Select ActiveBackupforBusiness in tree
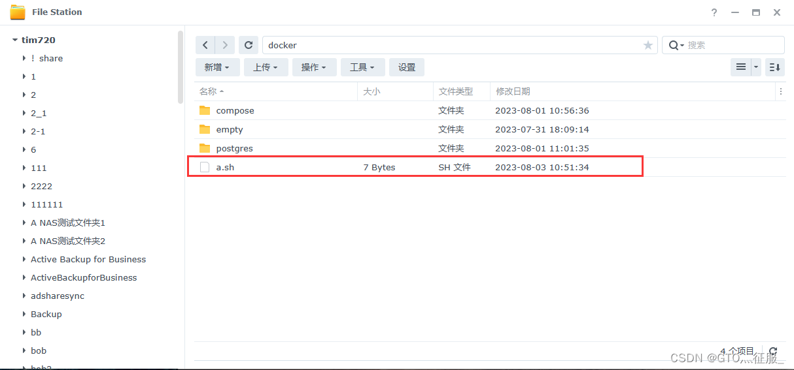This screenshot has width=794, height=370. point(84,277)
